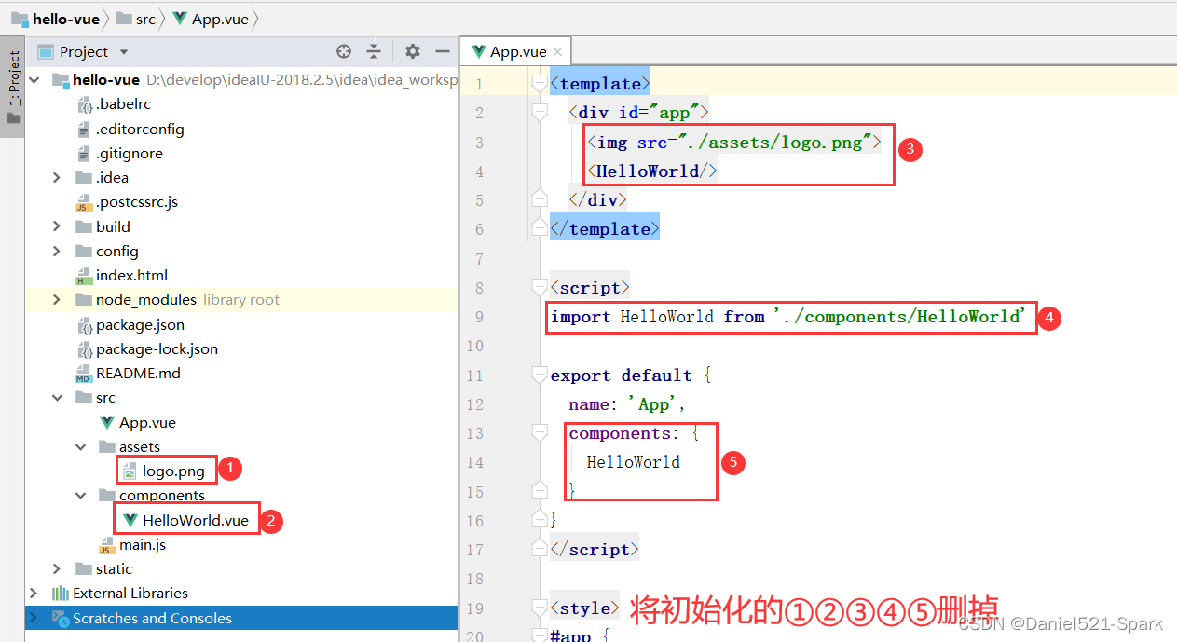Expand the config folder
This screenshot has height=642, width=1177.
pos(57,251)
